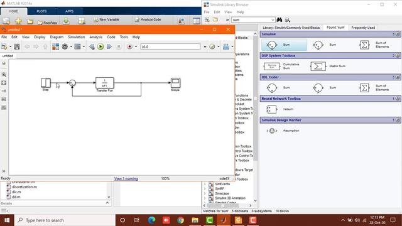The image size is (402, 226).
Task: Click the Build Model icon in the toolbar
Action: (x=226, y=46)
